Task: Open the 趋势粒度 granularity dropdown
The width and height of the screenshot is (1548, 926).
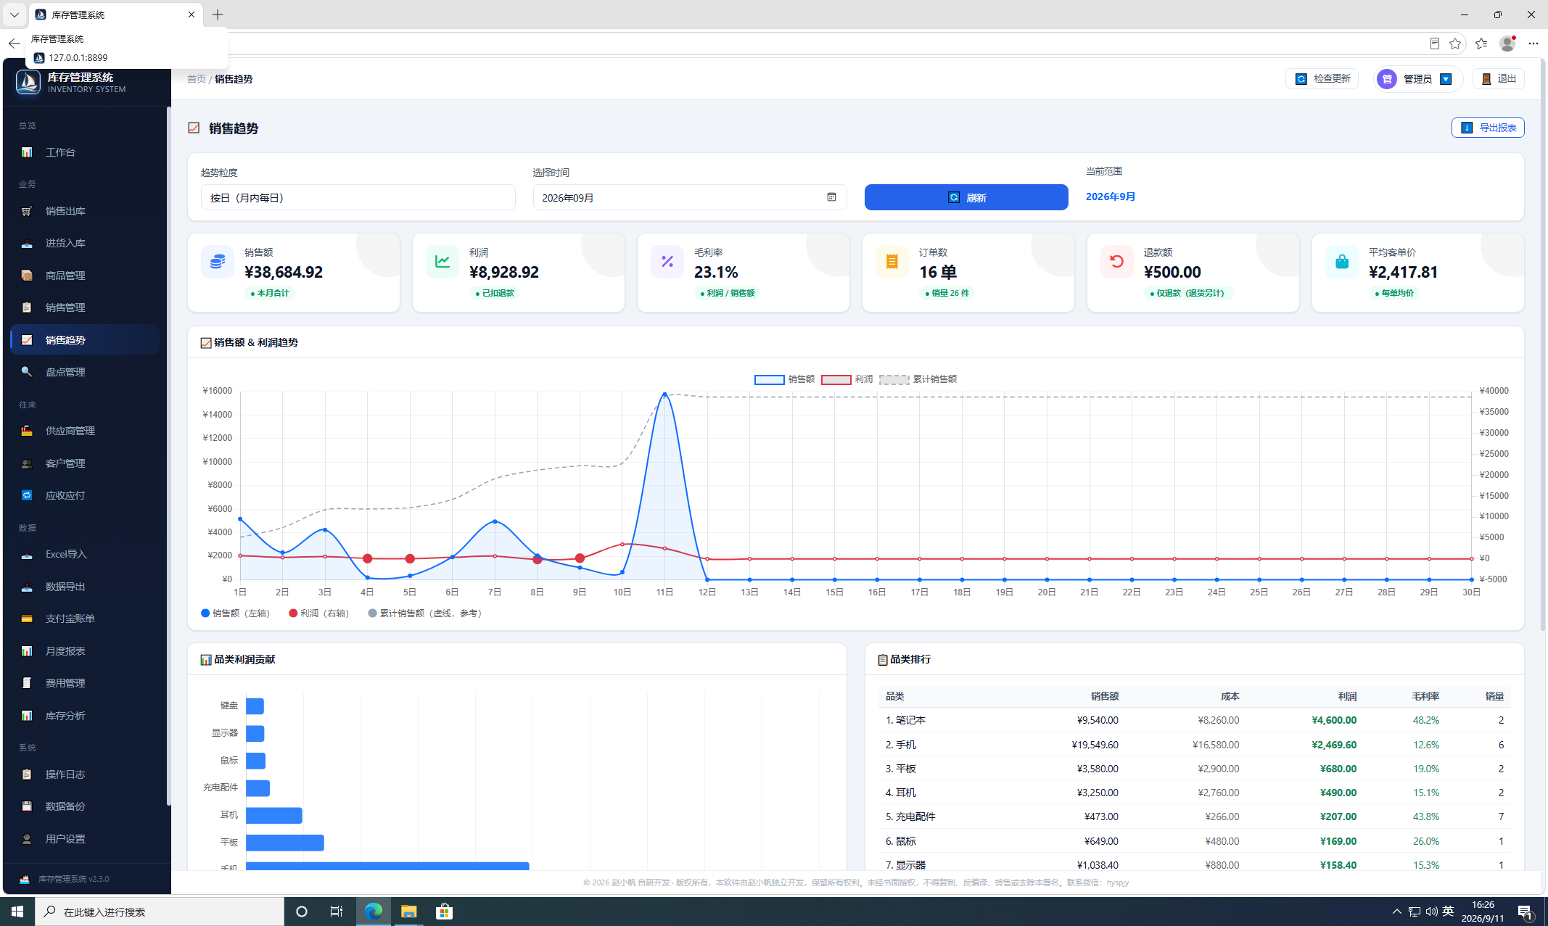Action: click(x=358, y=197)
